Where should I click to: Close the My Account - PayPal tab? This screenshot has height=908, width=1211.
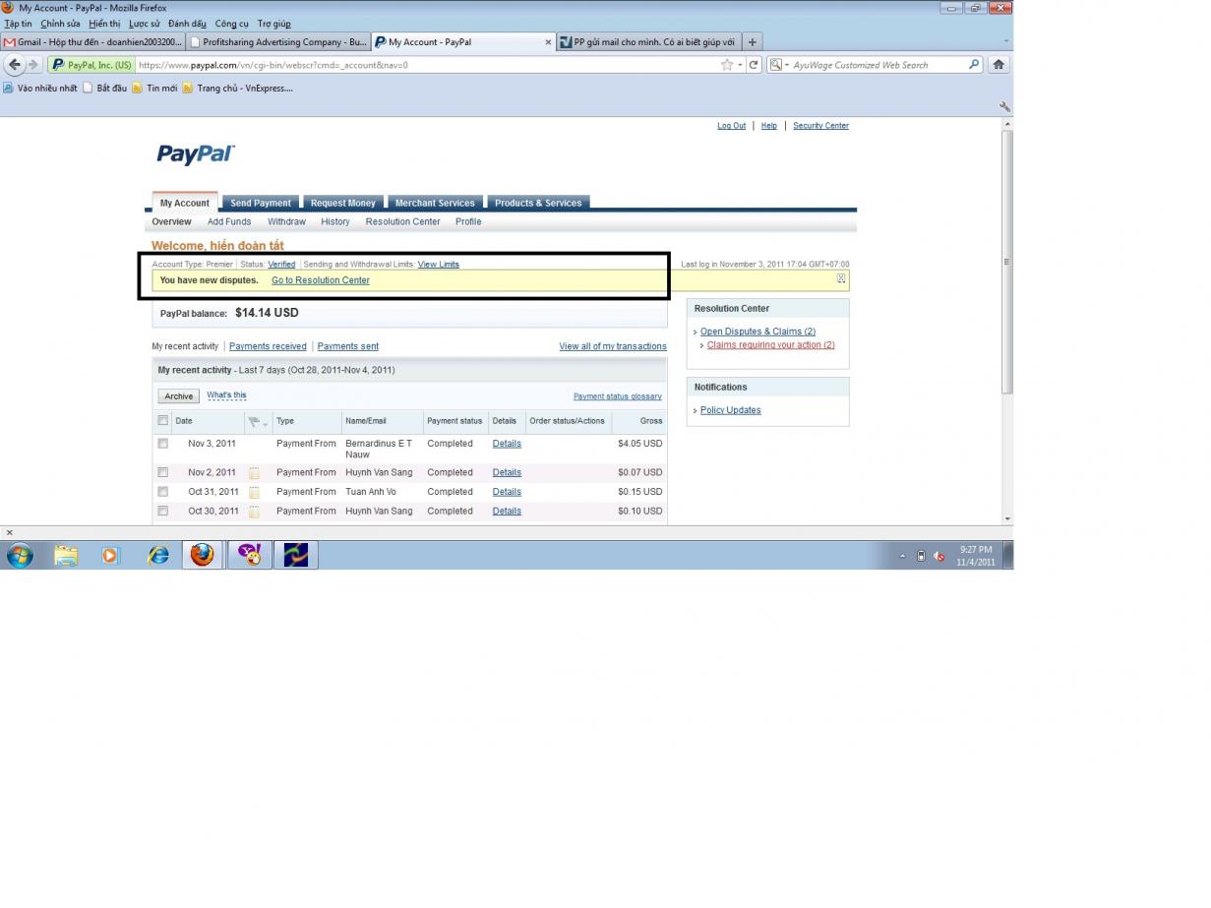point(548,42)
